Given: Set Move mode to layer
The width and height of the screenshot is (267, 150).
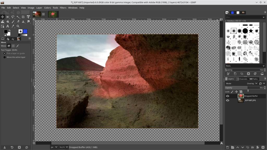Looking at the screenshot, I should pyautogui.click(x=9, y=46).
